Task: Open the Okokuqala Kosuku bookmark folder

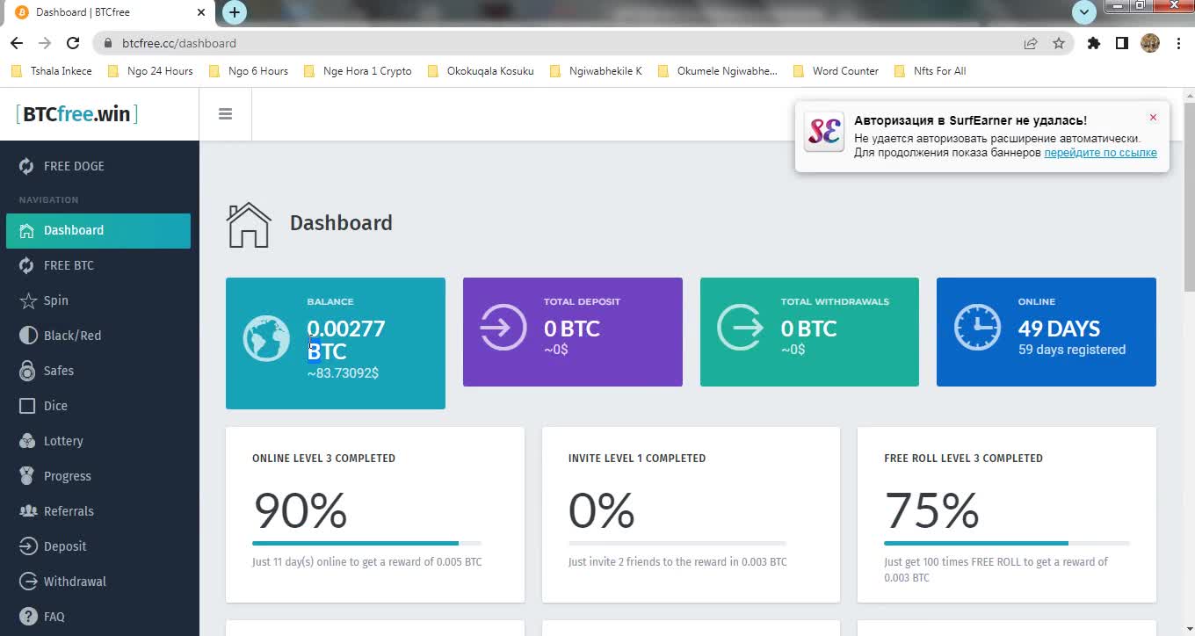Action: (481, 71)
